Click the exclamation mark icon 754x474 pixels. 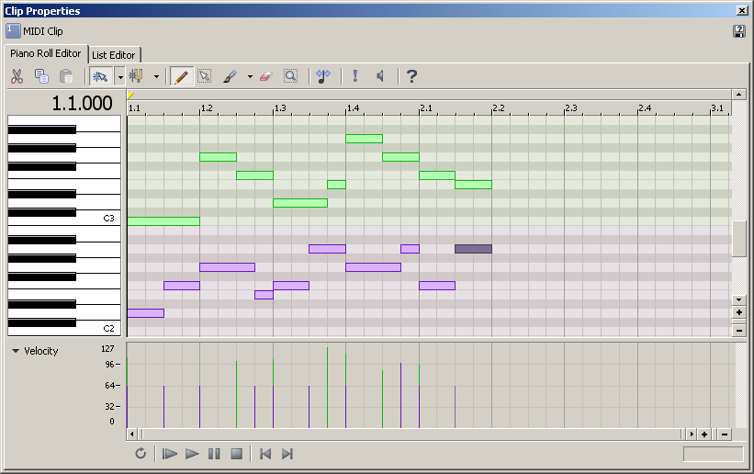click(x=355, y=76)
